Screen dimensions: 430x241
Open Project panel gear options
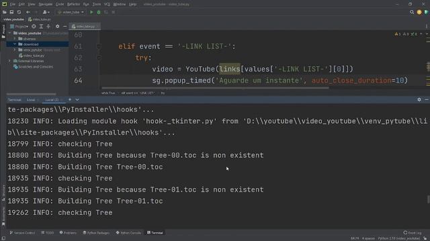coord(57,26)
